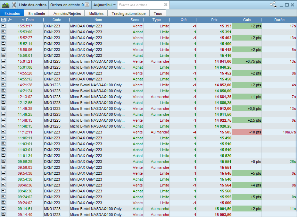Click the red -10 pts gain cell
This screenshot has height=217, width=297.
[x=247, y=132]
